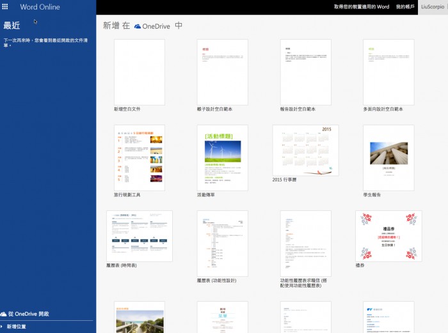
Task: Open the app launcher grid icon
Action: click(6, 7)
